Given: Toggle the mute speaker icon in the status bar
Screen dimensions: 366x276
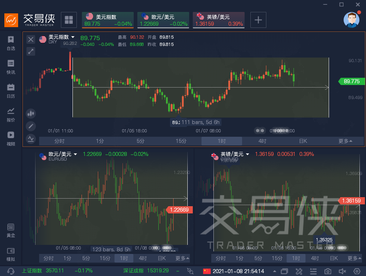Looking at the screenshot, I should coord(342,271).
